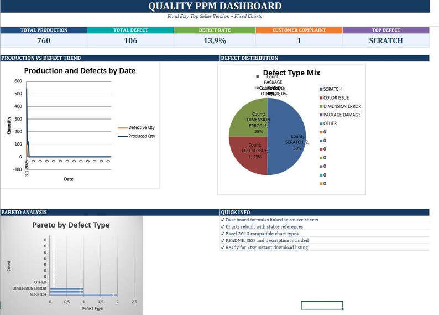439x315 pixels.
Task: Click 'Dashboard formulas linked to source sheets' row
Action: 325,220
